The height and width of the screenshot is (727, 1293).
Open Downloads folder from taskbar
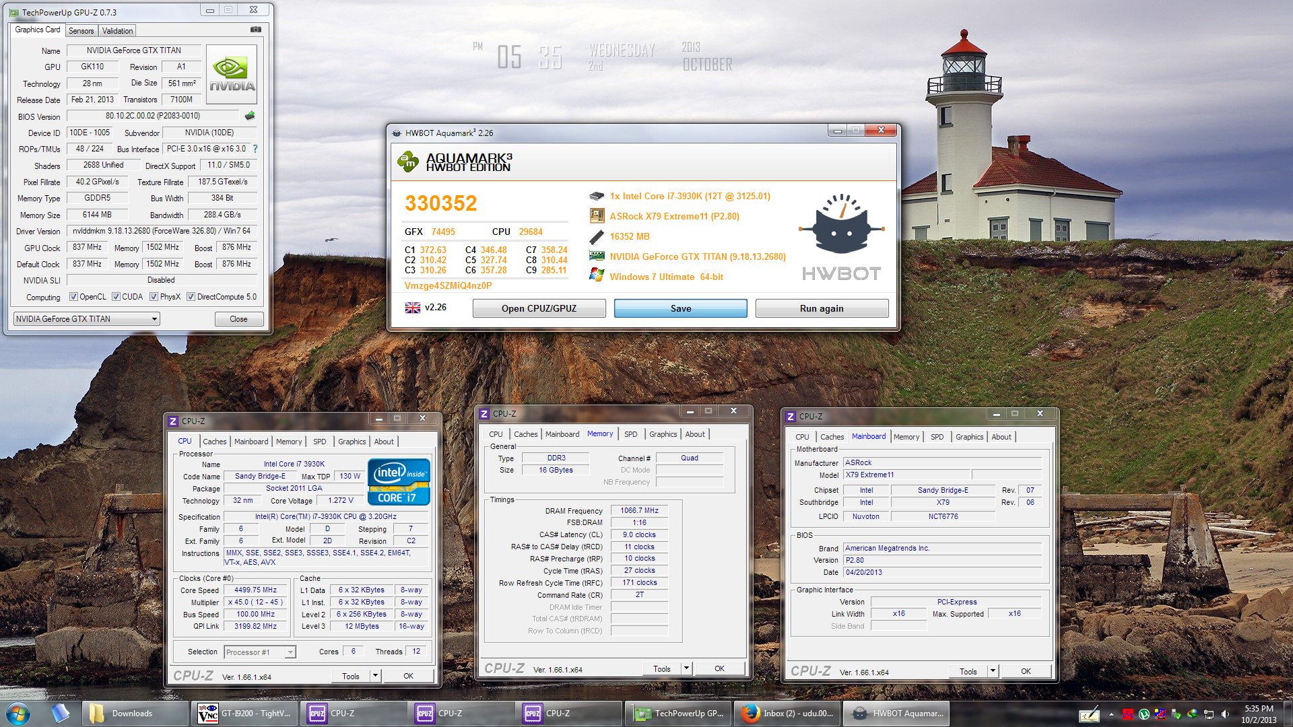[135, 714]
